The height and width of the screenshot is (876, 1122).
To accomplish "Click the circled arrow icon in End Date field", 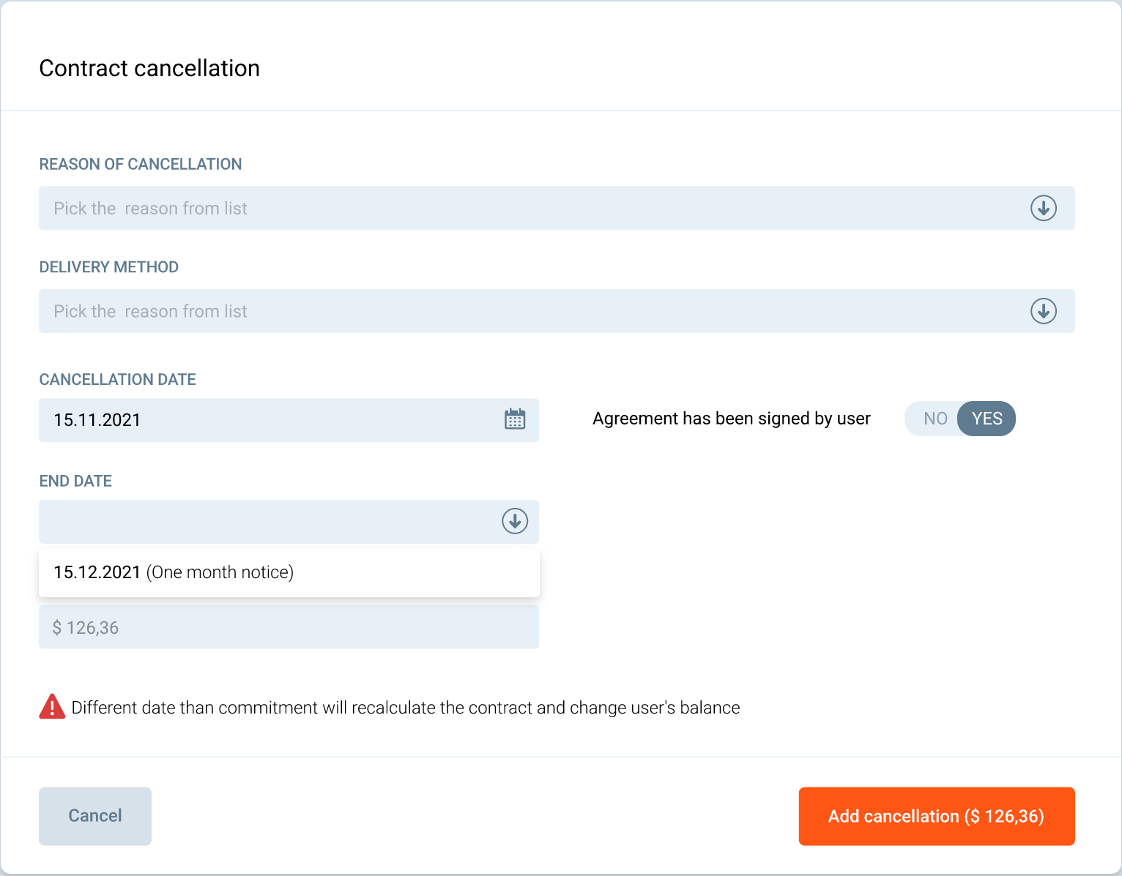I will click(x=515, y=521).
